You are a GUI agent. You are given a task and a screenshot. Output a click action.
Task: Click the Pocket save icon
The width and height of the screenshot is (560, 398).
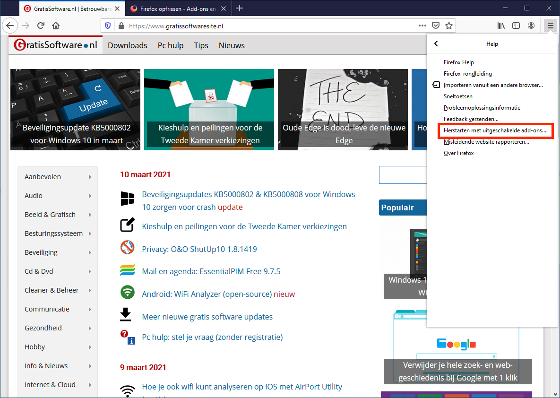click(x=436, y=26)
